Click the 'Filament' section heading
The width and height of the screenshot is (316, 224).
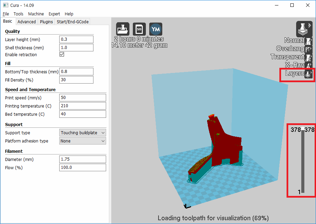coord(14,151)
